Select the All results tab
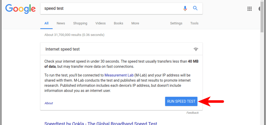This screenshot has height=125, width=266. click(x=46, y=23)
